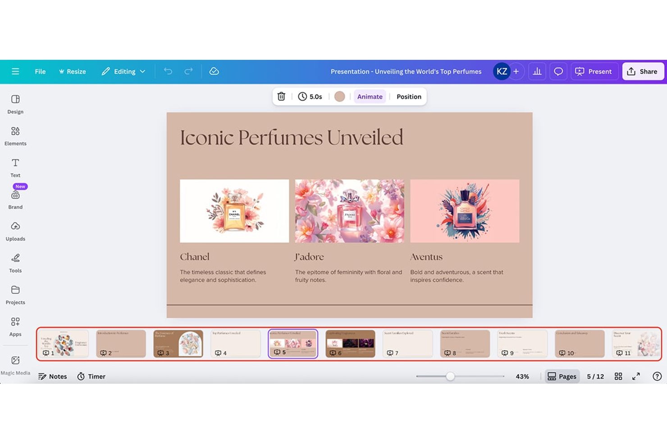Image resolution: width=667 pixels, height=444 pixels.
Task: Click the Share button
Action: click(x=643, y=72)
